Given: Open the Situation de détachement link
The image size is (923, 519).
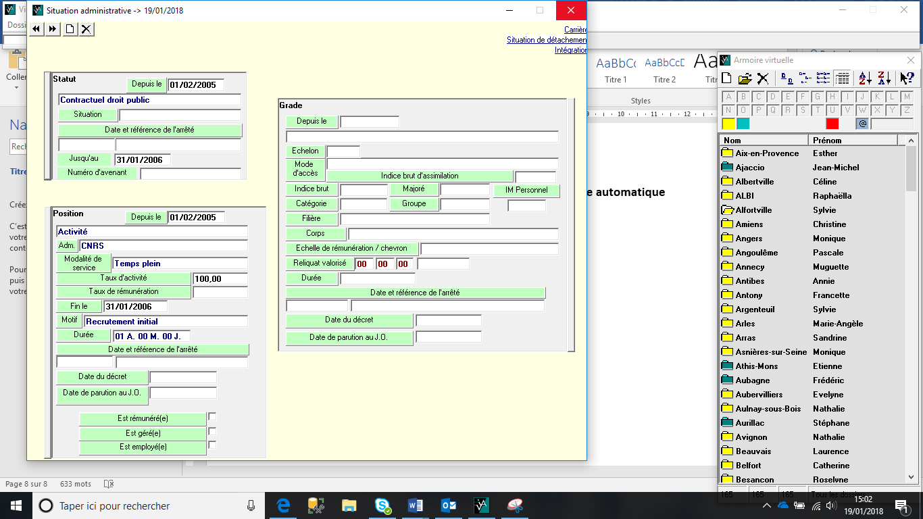Looking at the screenshot, I should [547, 40].
